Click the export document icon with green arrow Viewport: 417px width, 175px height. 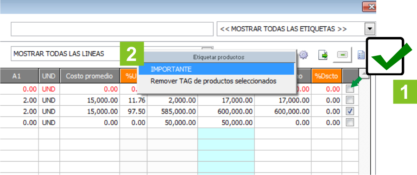(322, 55)
